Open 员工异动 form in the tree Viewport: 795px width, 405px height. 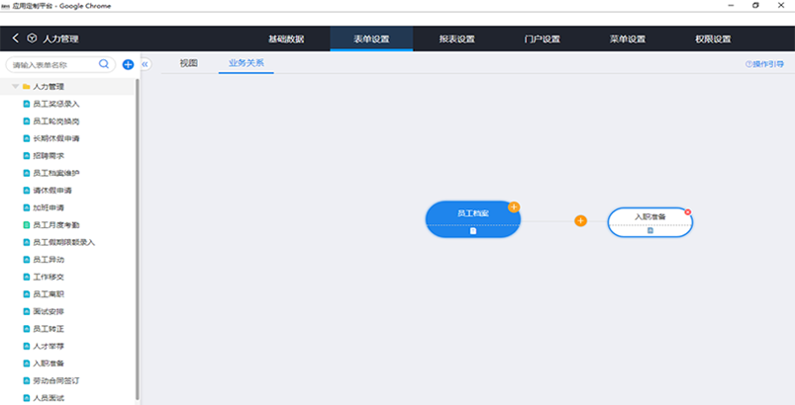click(x=49, y=260)
